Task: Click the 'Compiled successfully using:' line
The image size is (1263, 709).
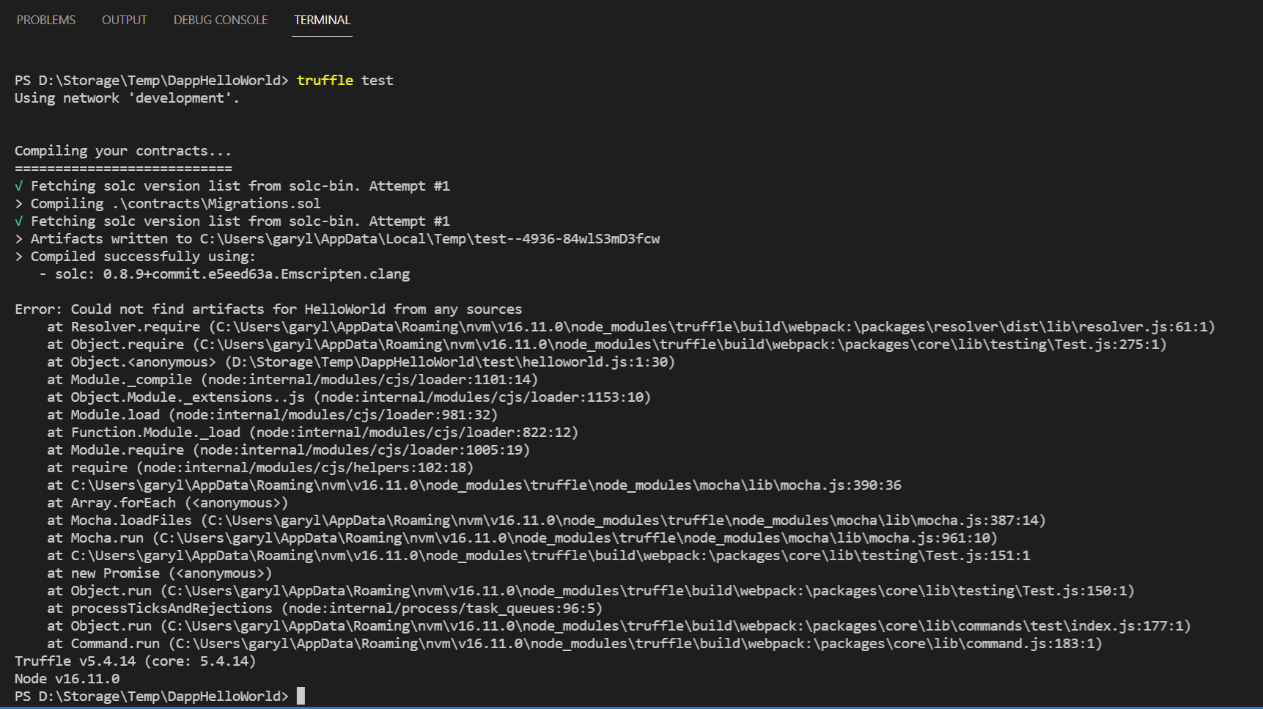Action: pyautogui.click(x=135, y=256)
